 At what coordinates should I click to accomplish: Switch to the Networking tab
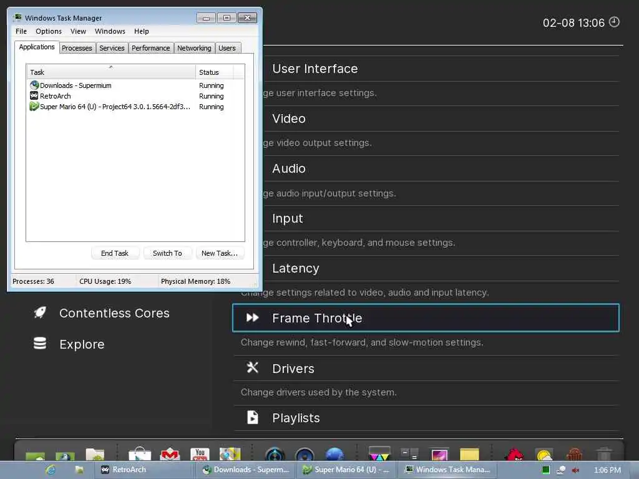click(x=194, y=48)
